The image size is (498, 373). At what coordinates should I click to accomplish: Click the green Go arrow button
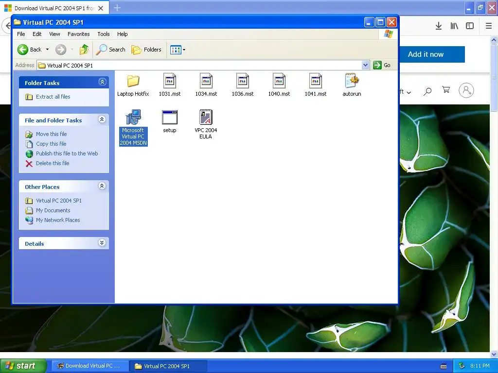click(x=377, y=65)
